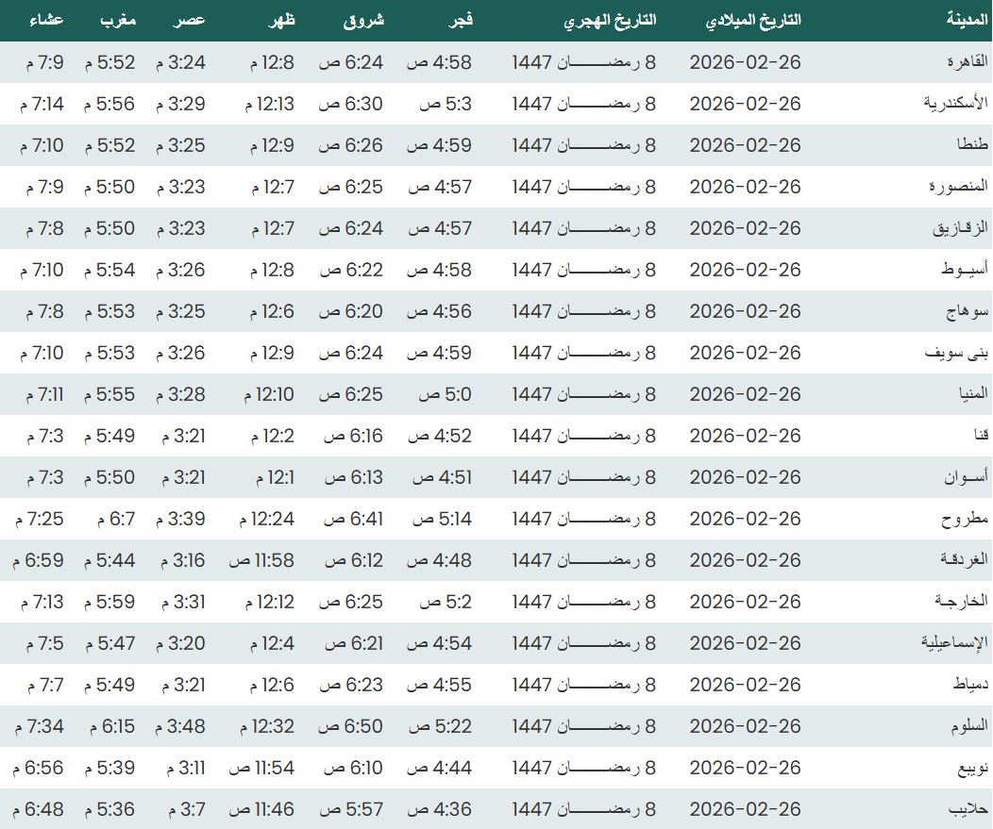Click the التاريخ الهجري column header
Image resolution: width=993 pixels, height=829 pixels.
[610, 21]
